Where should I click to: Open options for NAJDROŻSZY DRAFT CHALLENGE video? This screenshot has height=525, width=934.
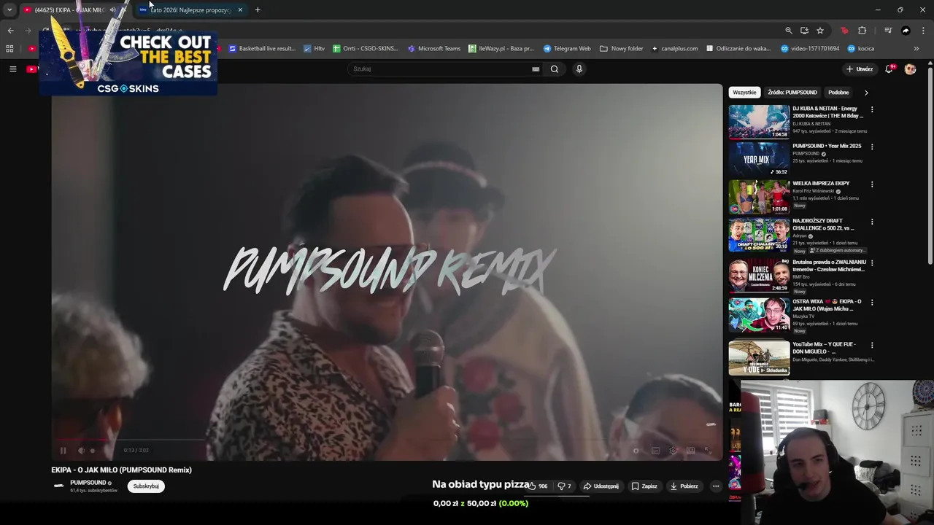[x=871, y=222]
